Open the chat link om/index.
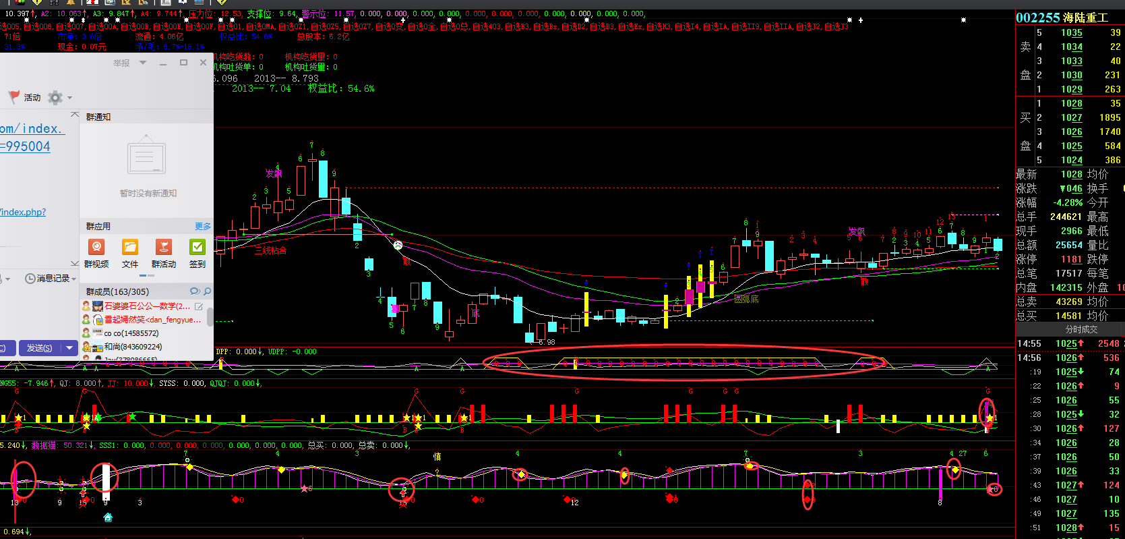 32,128
